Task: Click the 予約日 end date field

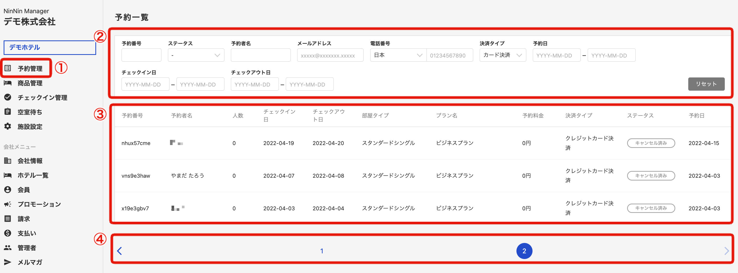Action: (x=612, y=55)
